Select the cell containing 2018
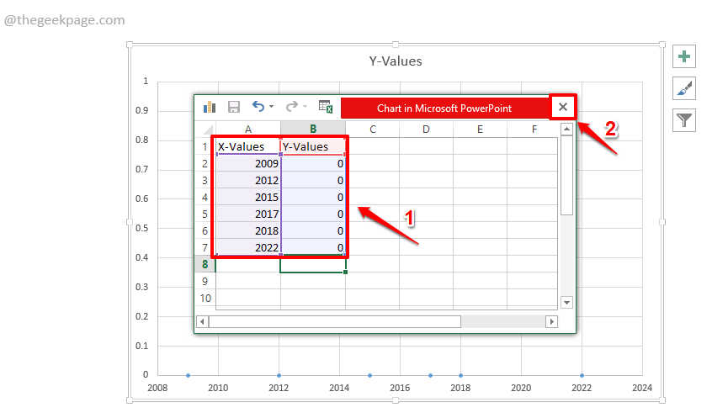712x418 pixels. [x=248, y=230]
